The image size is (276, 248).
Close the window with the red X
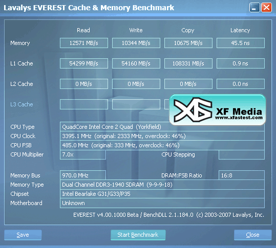point(266,8)
